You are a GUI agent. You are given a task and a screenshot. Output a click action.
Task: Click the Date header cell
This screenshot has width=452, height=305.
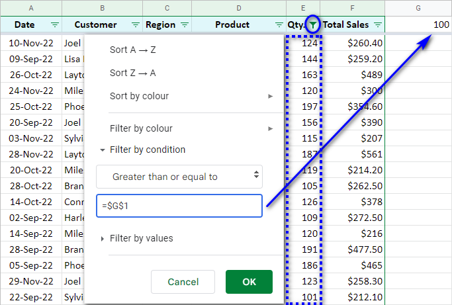(31, 24)
